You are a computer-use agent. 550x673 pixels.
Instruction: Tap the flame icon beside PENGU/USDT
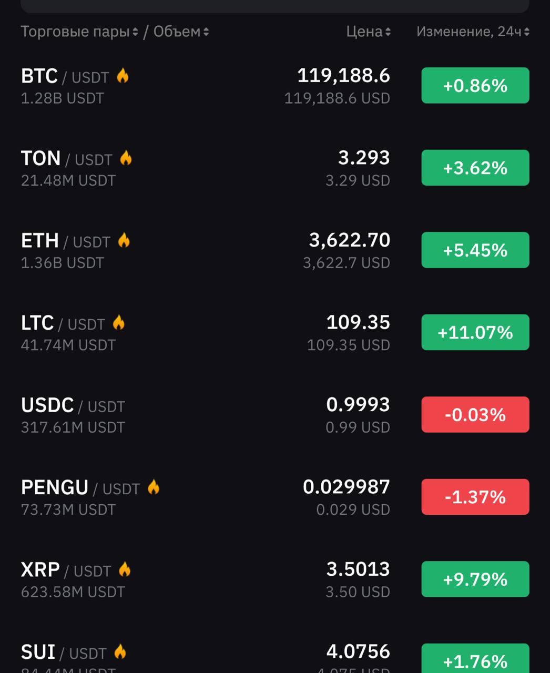pos(153,487)
